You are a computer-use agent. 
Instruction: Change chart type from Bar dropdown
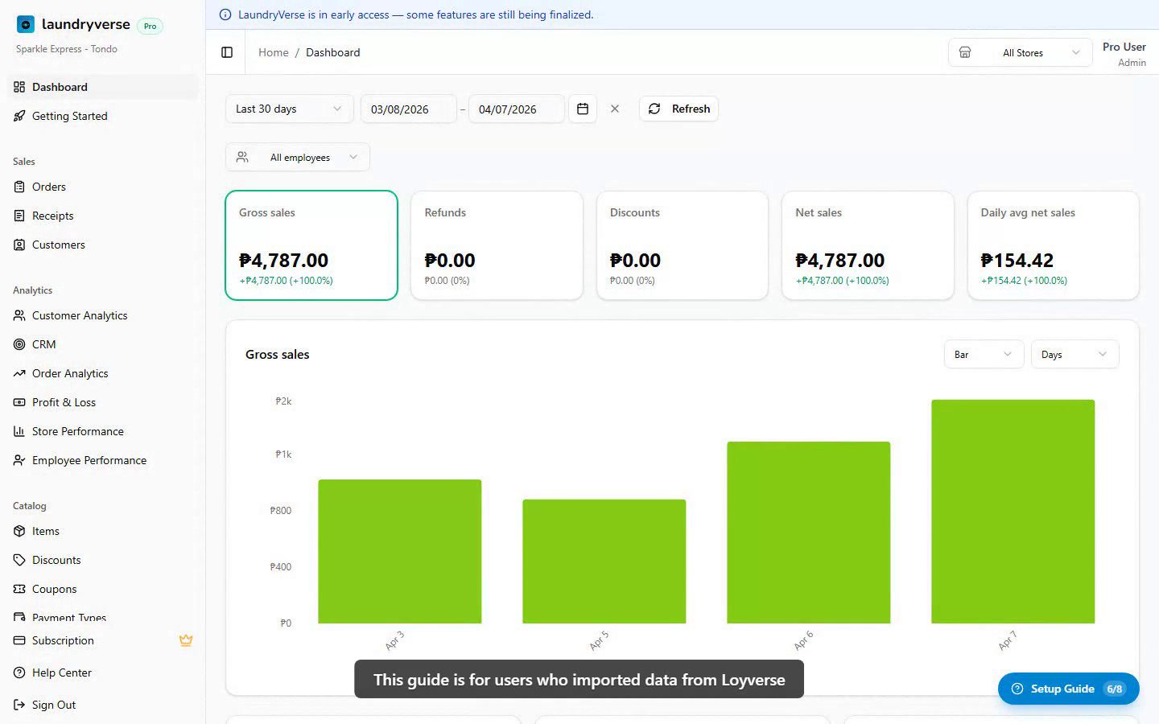tap(983, 354)
